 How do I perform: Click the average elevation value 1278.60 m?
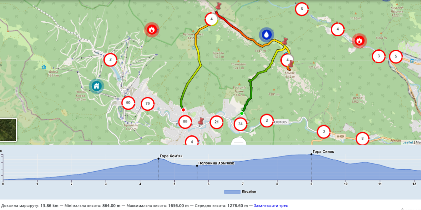[238, 205]
